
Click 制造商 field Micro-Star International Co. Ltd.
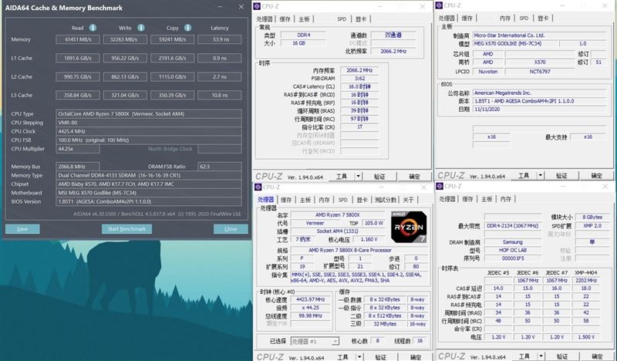539,35
